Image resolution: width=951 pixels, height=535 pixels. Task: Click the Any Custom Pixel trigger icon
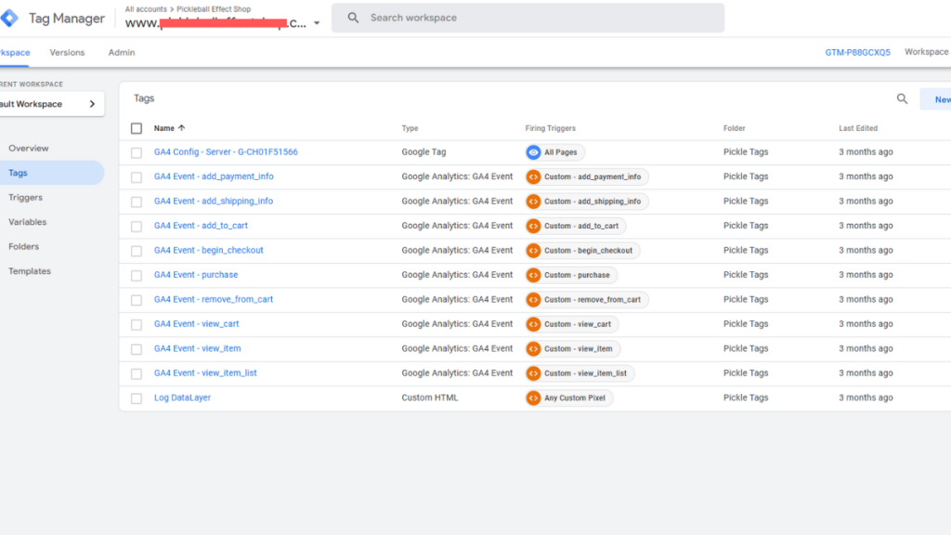pyautogui.click(x=533, y=398)
